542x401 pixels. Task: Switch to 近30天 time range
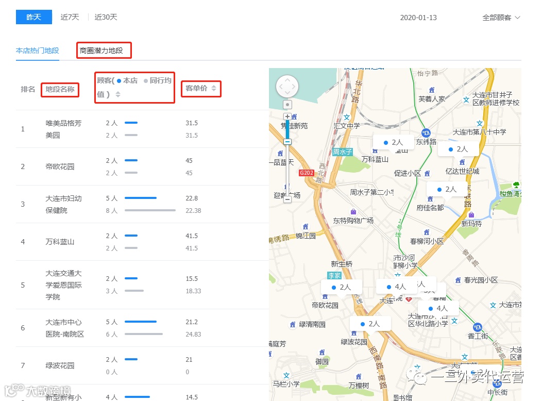point(106,17)
